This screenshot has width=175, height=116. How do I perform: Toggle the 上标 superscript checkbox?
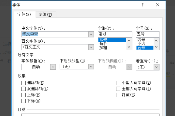(x=23, y=95)
